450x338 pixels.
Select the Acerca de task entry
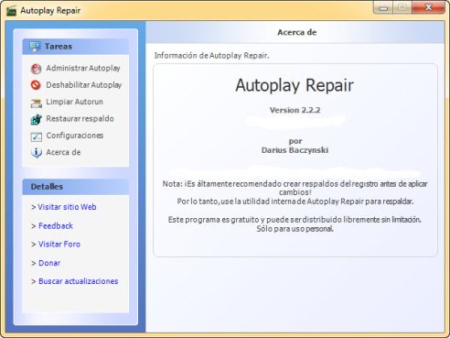point(63,152)
